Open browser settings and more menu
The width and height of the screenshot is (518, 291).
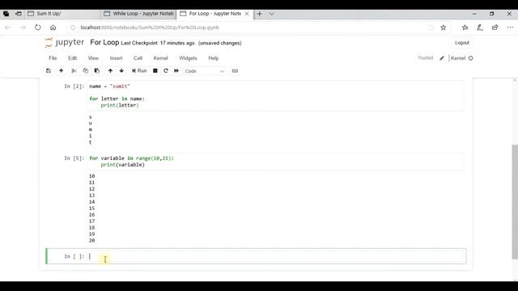pos(510,27)
